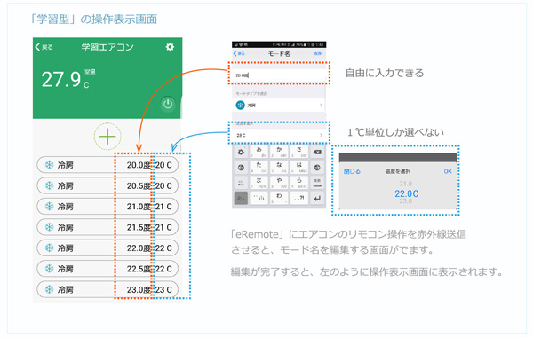Tap the あa input mode switch key
The height and width of the screenshot is (338, 533).
(x=241, y=198)
